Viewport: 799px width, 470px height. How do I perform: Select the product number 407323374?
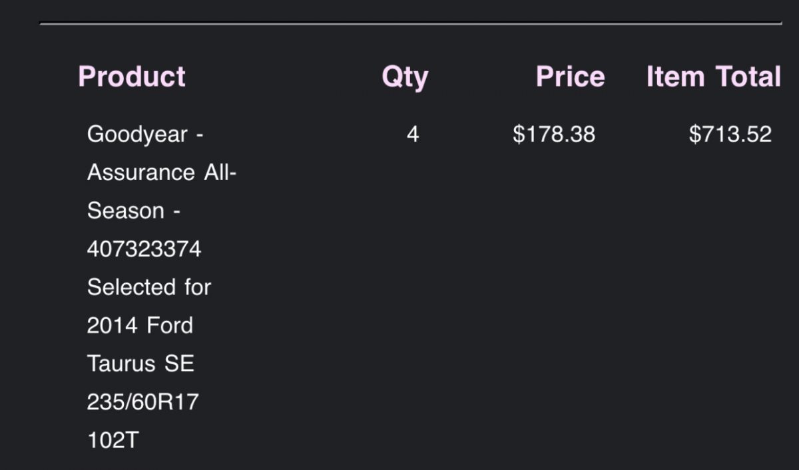pos(144,249)
